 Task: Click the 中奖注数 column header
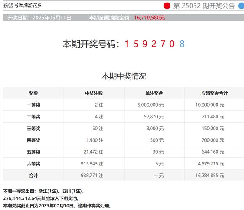(x=94, y=93)
